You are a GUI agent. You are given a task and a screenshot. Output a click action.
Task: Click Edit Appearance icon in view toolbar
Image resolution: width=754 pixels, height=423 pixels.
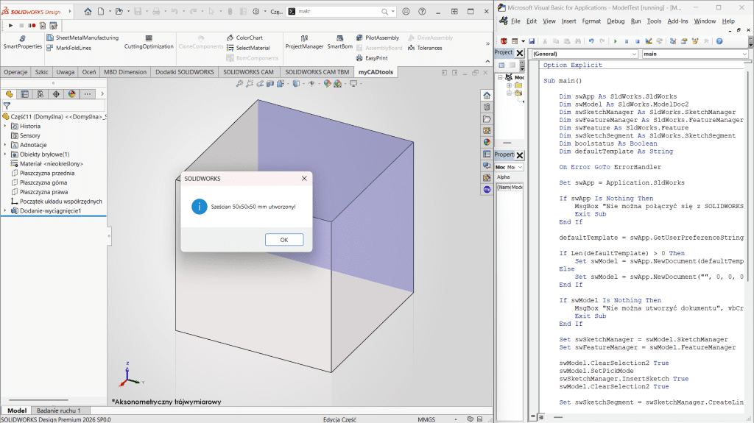(328, 84)
